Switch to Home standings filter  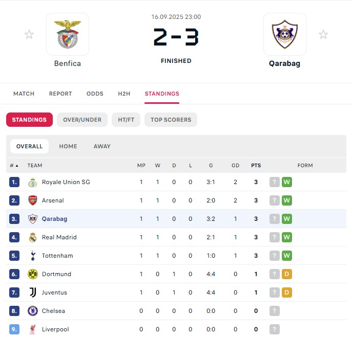click(68, 146)
